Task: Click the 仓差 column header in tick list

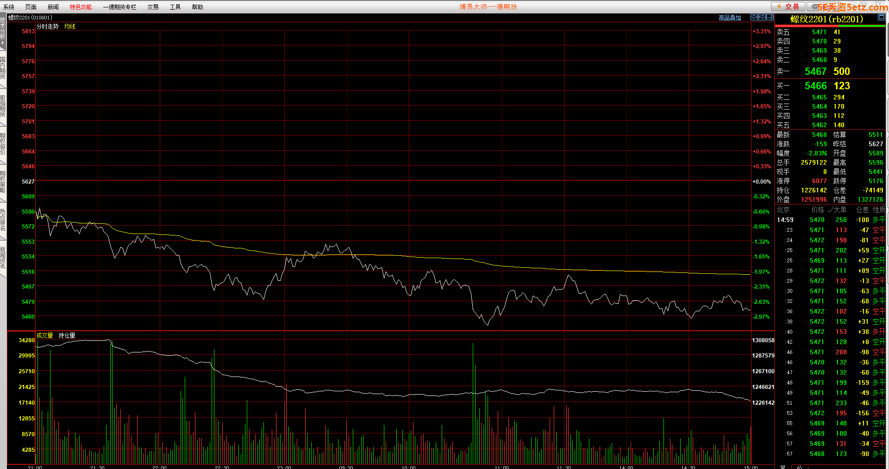Action: 862,210
